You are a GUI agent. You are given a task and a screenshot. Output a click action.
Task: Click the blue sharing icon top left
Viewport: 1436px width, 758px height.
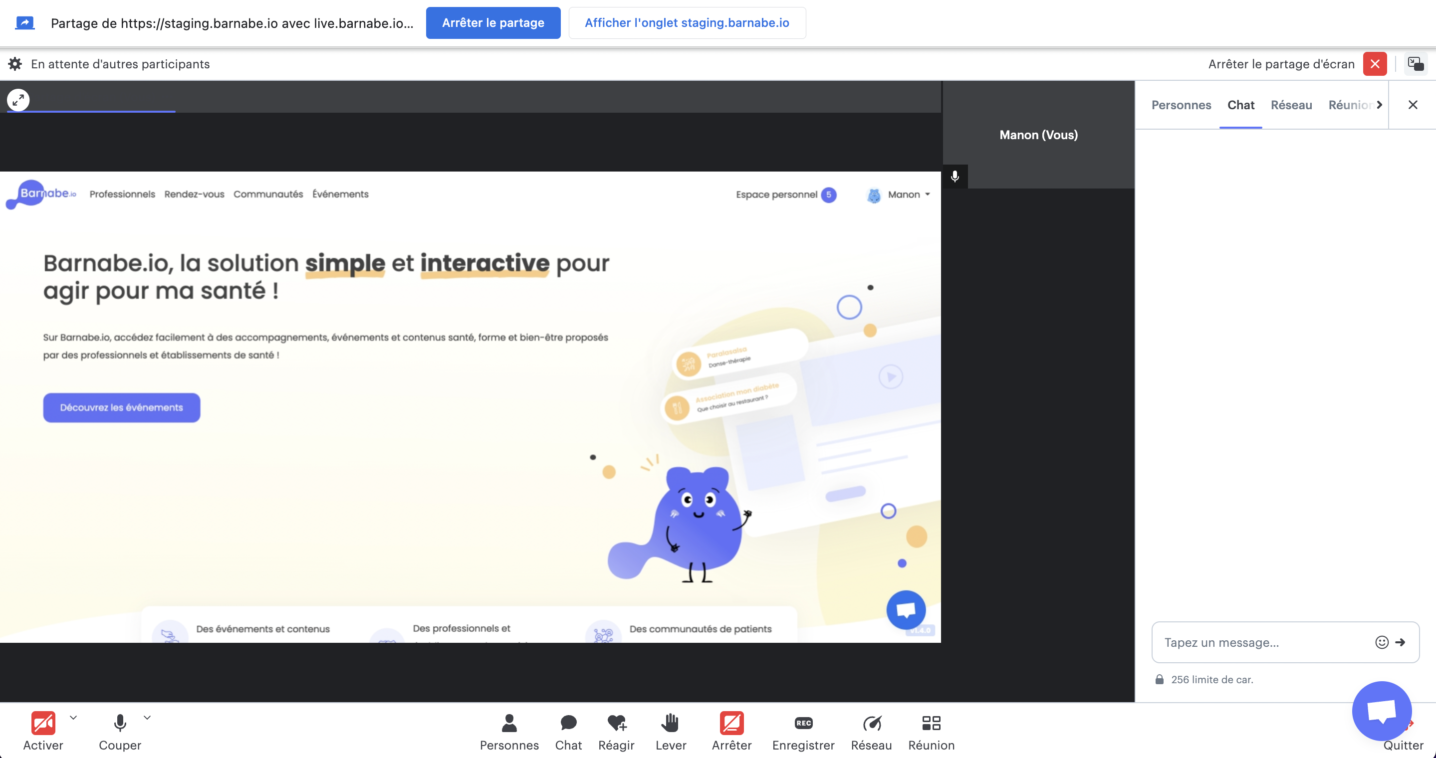24,23
